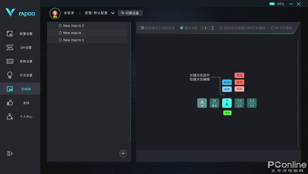Viewport: 308px width, 174px height.
Task: Click the round plus icon to add macro
Action: [x=123, y=153]
